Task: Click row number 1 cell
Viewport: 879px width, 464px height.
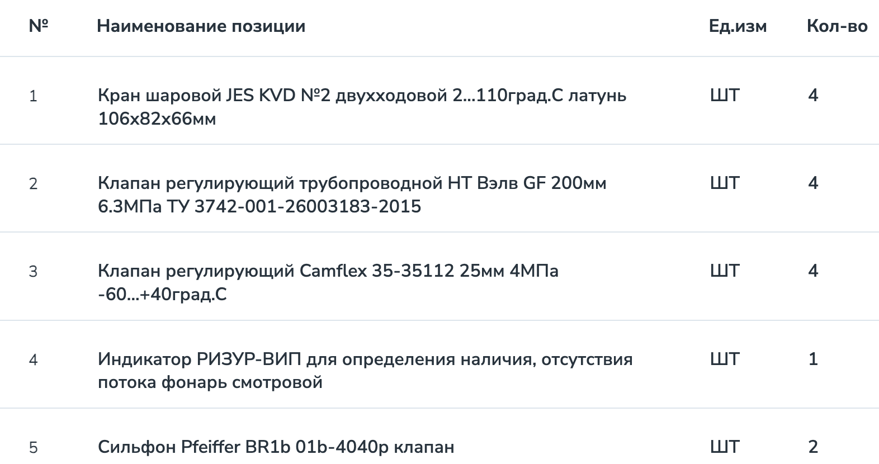Action: 33,96
